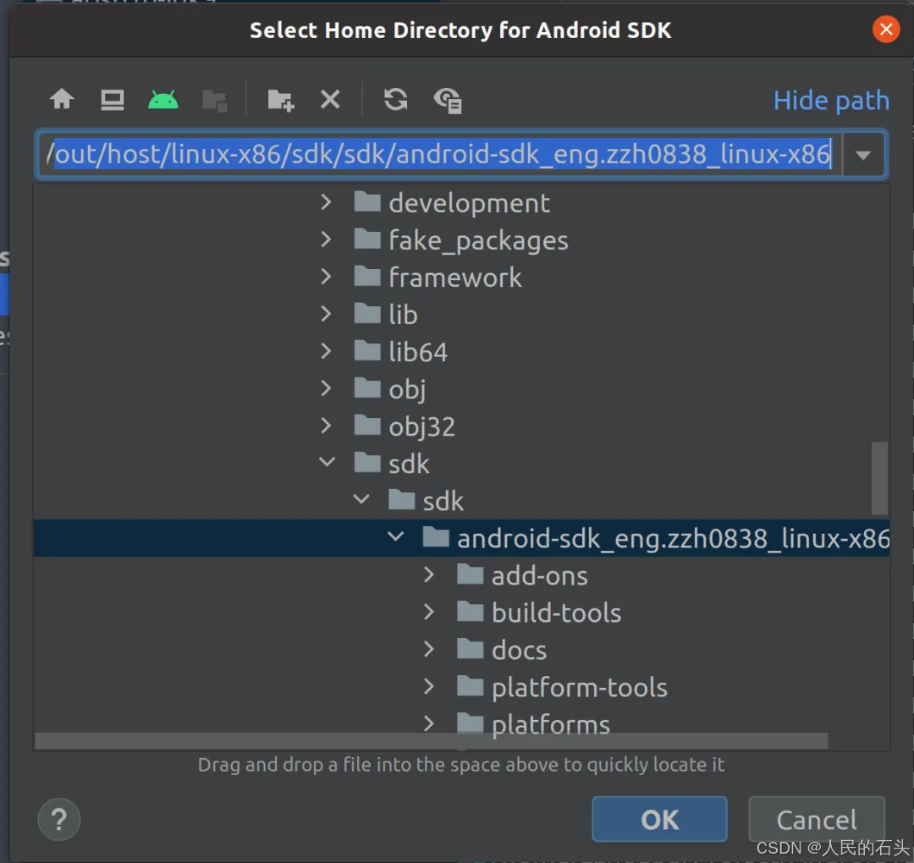Select the green Android SDK location icon
Image resolution: width=914 pixels, height=863 pixels.
[162, 100]
